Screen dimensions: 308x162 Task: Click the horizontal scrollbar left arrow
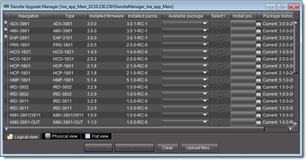(6, 129)
